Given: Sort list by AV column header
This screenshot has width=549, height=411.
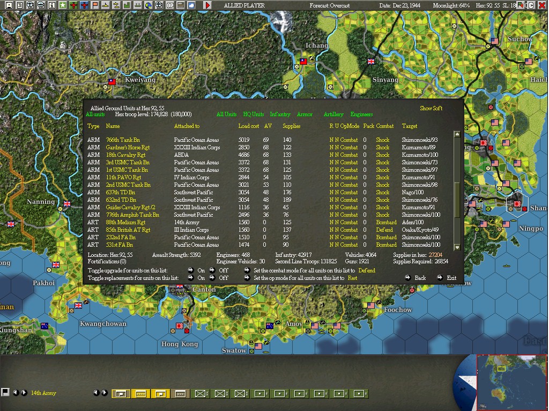Looking at the screenshot, I should [268, 126].
